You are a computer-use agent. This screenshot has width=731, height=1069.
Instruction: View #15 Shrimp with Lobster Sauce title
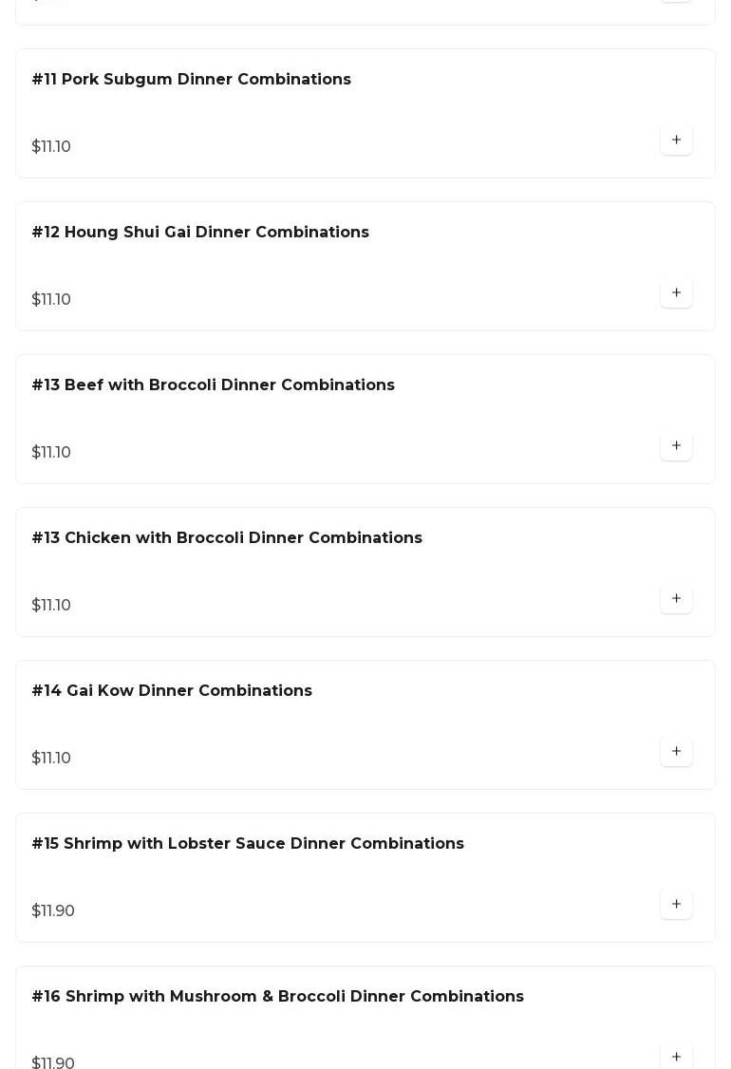pyautogui.click(x=248, y=844)
